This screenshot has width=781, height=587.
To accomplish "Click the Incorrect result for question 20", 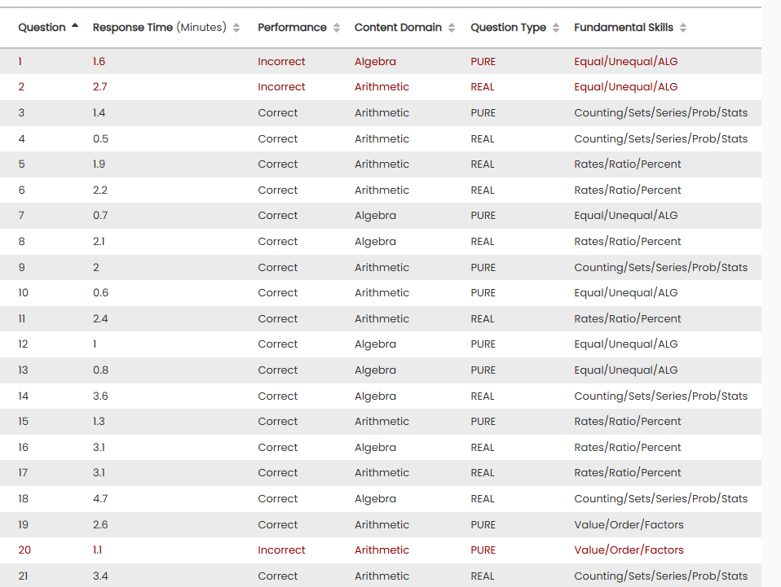I will (x=281, y=550).
